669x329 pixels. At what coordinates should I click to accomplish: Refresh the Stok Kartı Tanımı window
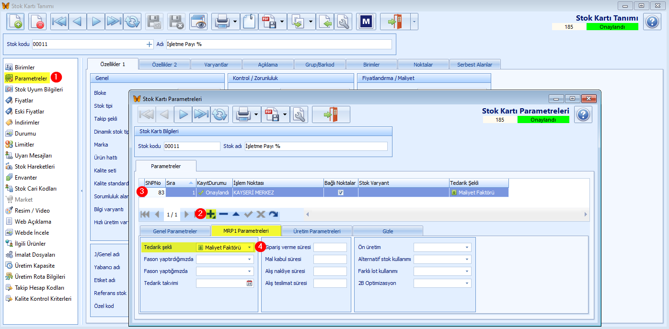[x=132, y=22]
